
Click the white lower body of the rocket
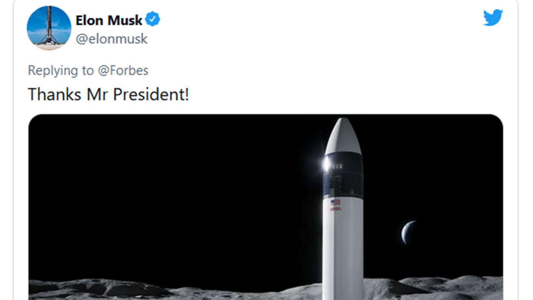[343, 250]
